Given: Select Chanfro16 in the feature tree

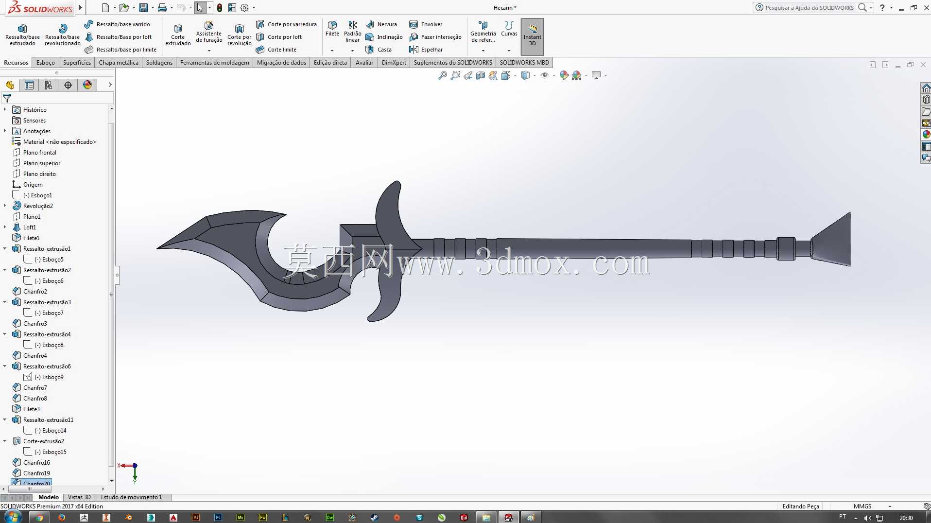Looking at the screenshot, I should click(31, 463).
